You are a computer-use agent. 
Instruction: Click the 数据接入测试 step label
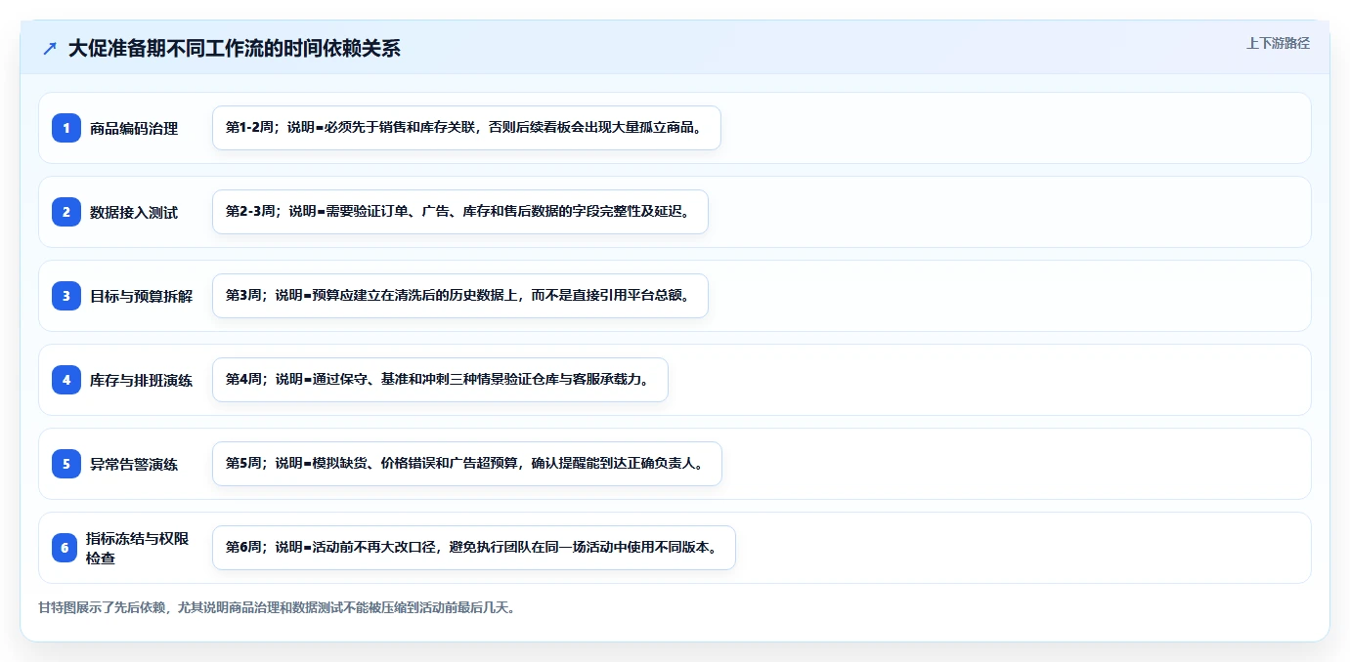tap(134, 212)
